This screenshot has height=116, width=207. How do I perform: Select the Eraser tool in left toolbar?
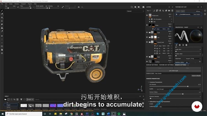tap(2, 14)
